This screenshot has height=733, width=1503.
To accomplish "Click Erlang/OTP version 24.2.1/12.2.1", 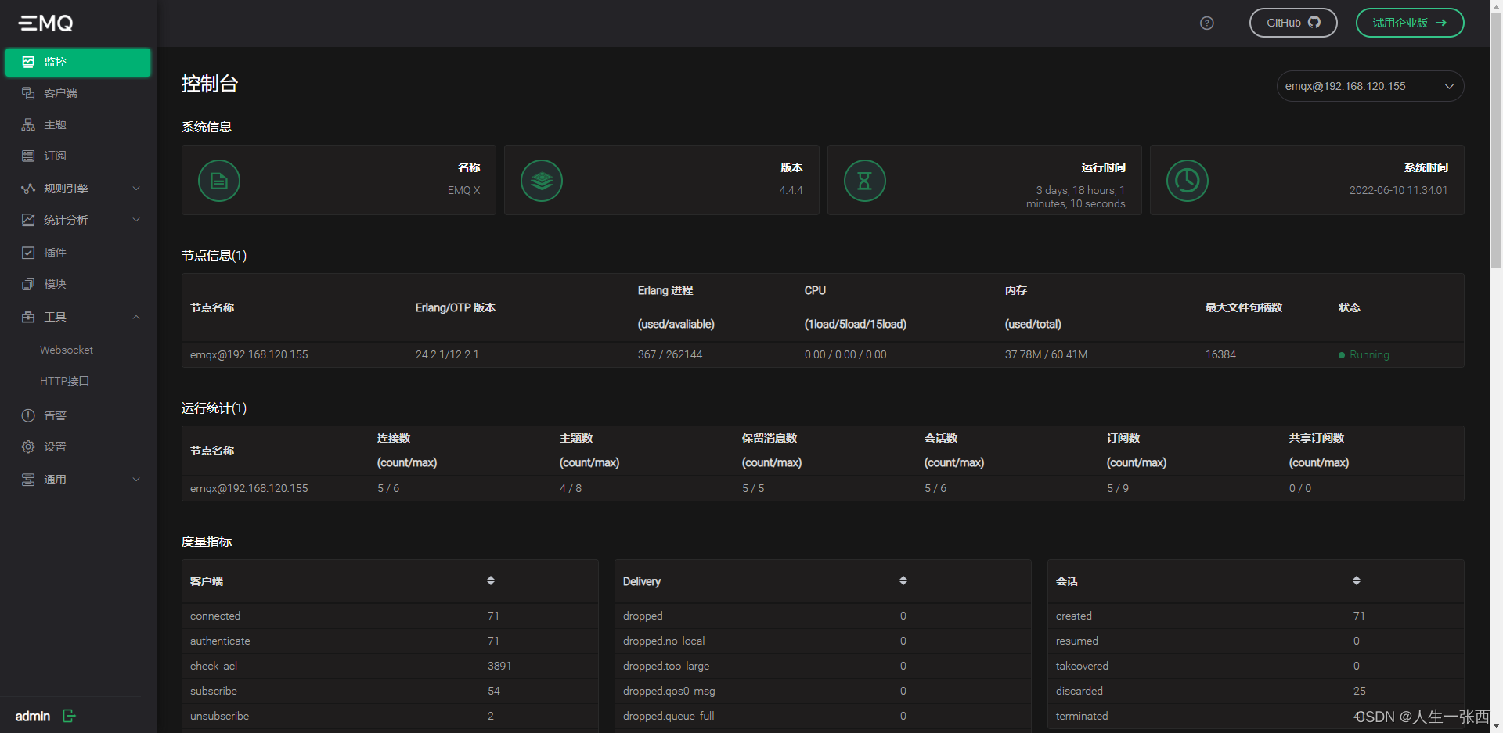I will 447,355.
